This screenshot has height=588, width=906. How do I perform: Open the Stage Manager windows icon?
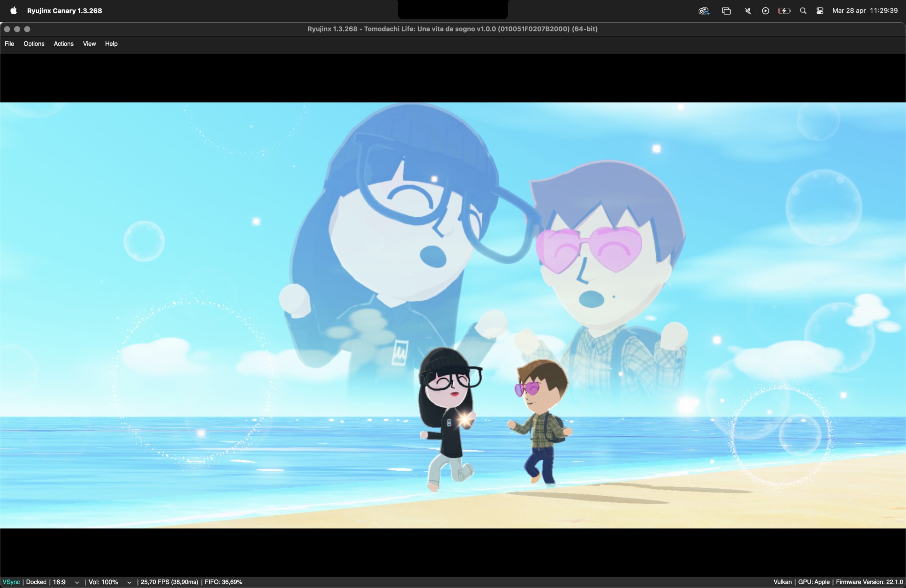[x=726, y=11]
